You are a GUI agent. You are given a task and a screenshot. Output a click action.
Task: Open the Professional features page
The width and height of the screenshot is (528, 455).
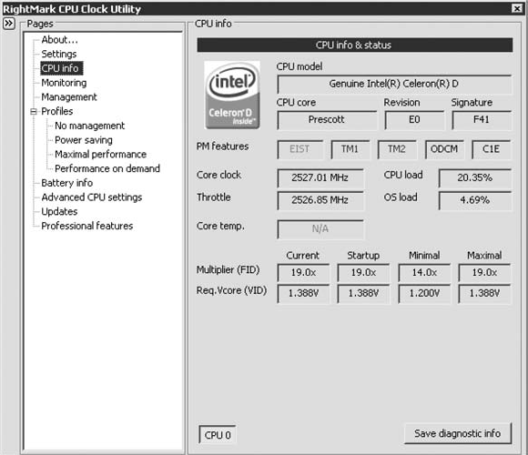coord(87,226)
